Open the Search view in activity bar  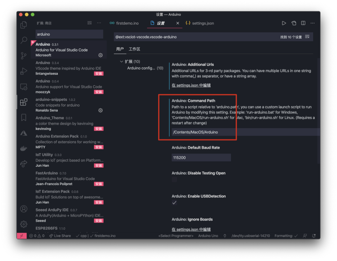pyautogui.click(x=24, y=40)
